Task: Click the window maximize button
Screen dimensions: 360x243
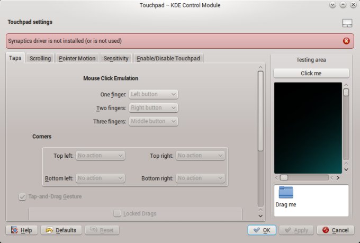Action: [343, 5]
